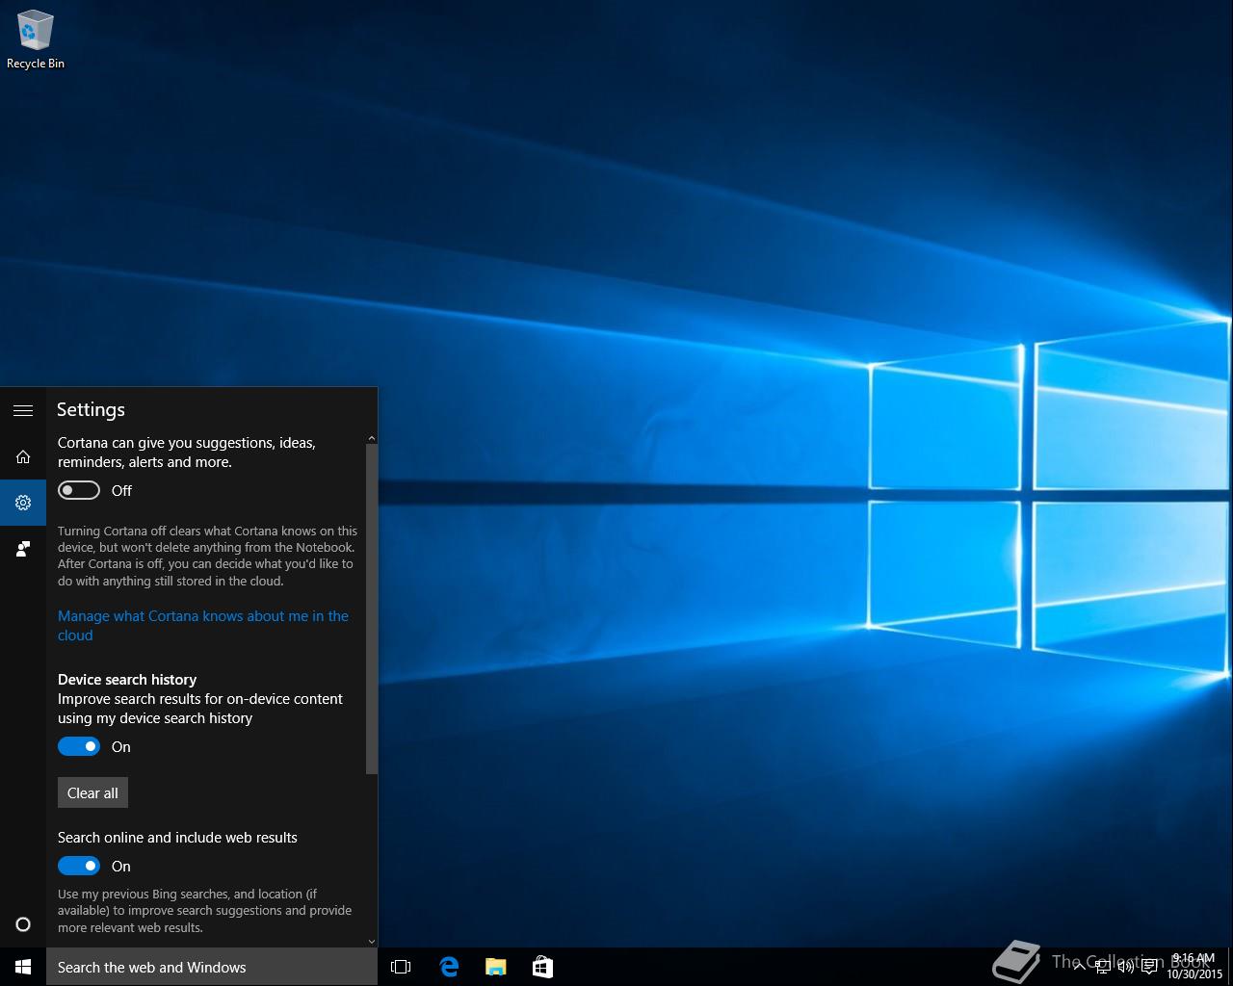The width and height of the screenshot is (1233, 986).
Task: Open Task View on the taskbar
Action: click(401, 967)
